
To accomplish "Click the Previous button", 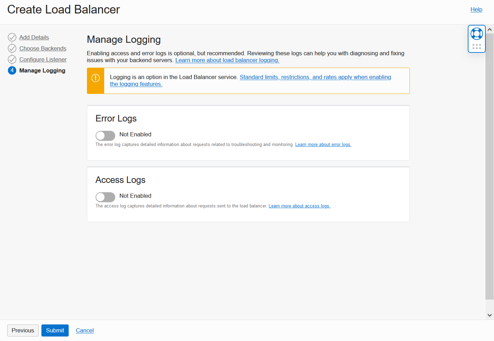I will point(23,330).
